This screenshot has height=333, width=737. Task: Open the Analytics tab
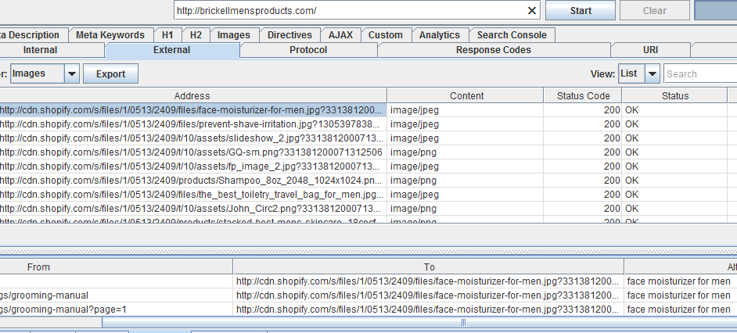440,35
